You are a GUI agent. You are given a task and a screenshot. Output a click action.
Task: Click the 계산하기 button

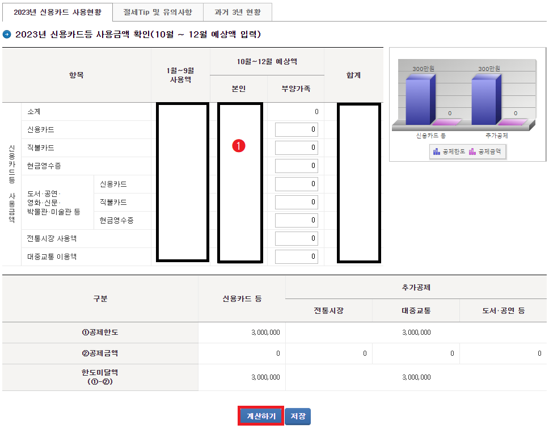click(x=261, y=416)
